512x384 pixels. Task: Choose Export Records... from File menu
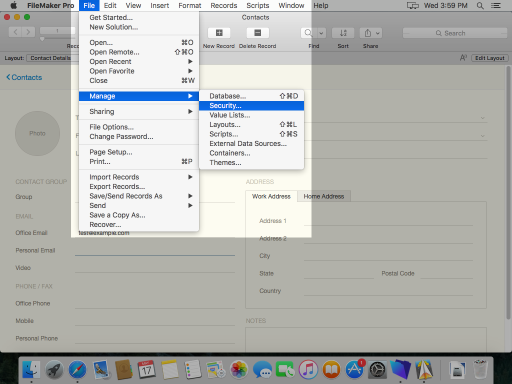139,186
